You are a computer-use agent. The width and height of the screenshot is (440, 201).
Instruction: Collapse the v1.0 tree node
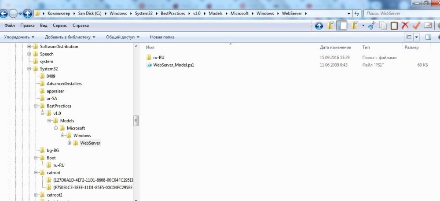pyautogui.click(x=42, y=113)
